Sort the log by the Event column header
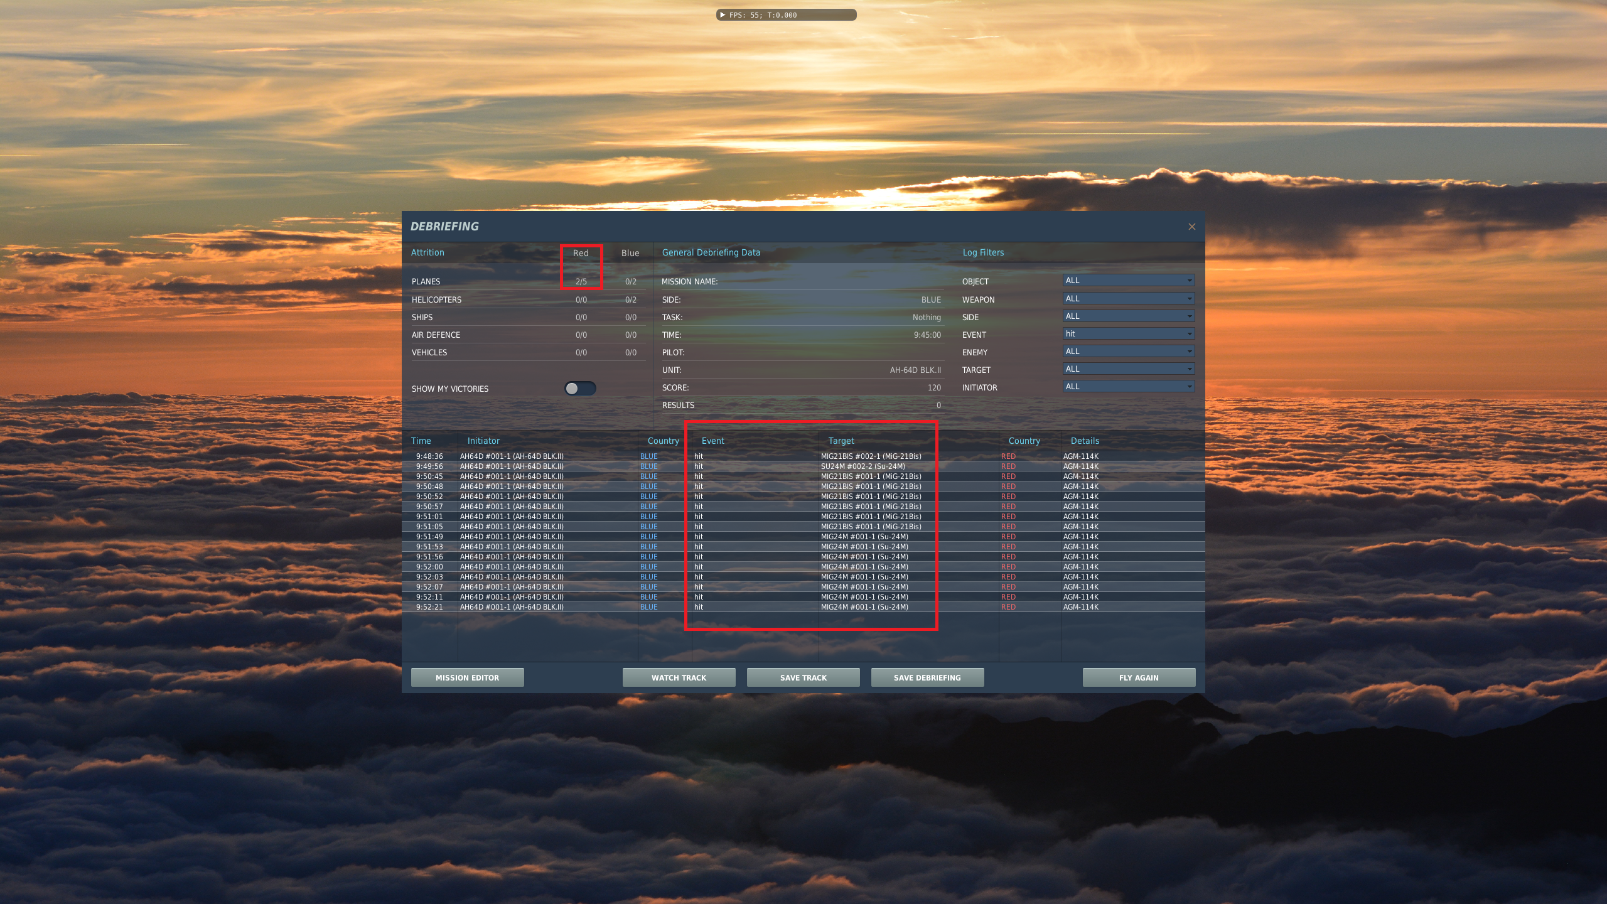The width and height of the screenshot is (1607, 904). click(713, 441)
